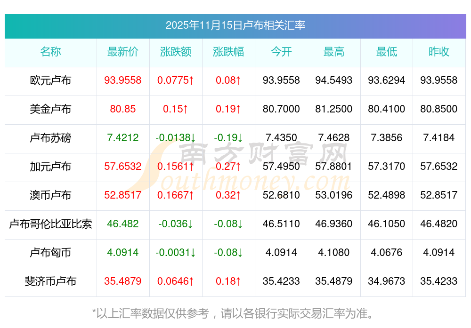Click the 最高 column header
This screenshot has width=471, height=328.
334,52
